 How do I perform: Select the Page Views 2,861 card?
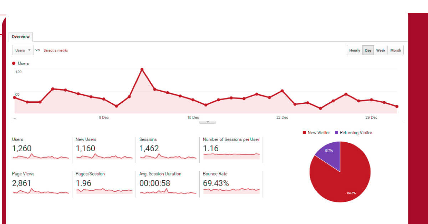[x=40, y=183]
